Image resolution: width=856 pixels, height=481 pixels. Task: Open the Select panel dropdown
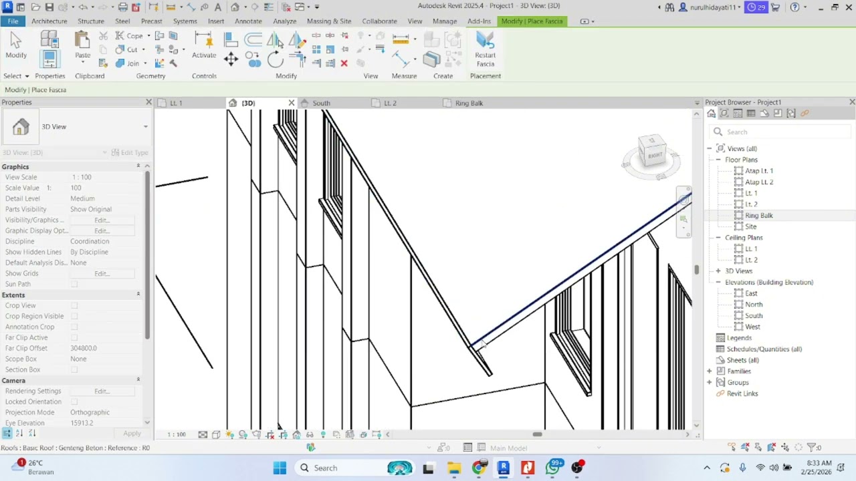coord(16,76)
